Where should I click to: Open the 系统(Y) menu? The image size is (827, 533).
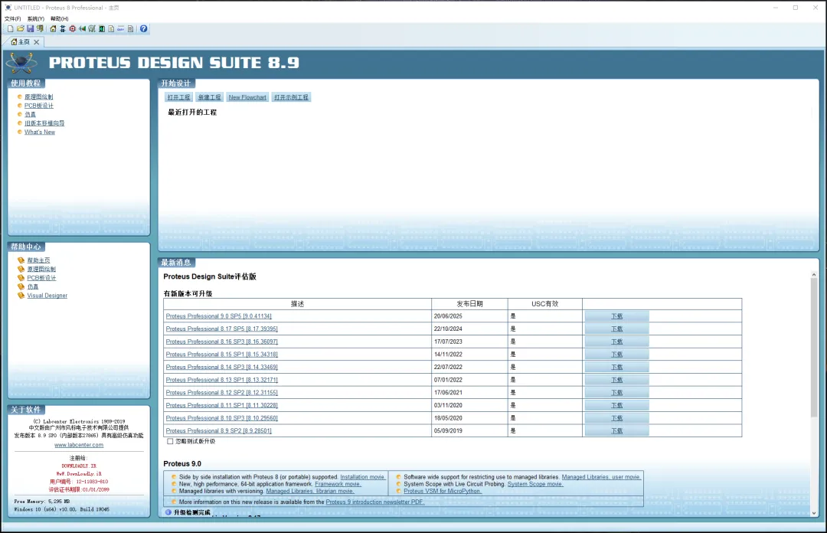tap(36, 18)
